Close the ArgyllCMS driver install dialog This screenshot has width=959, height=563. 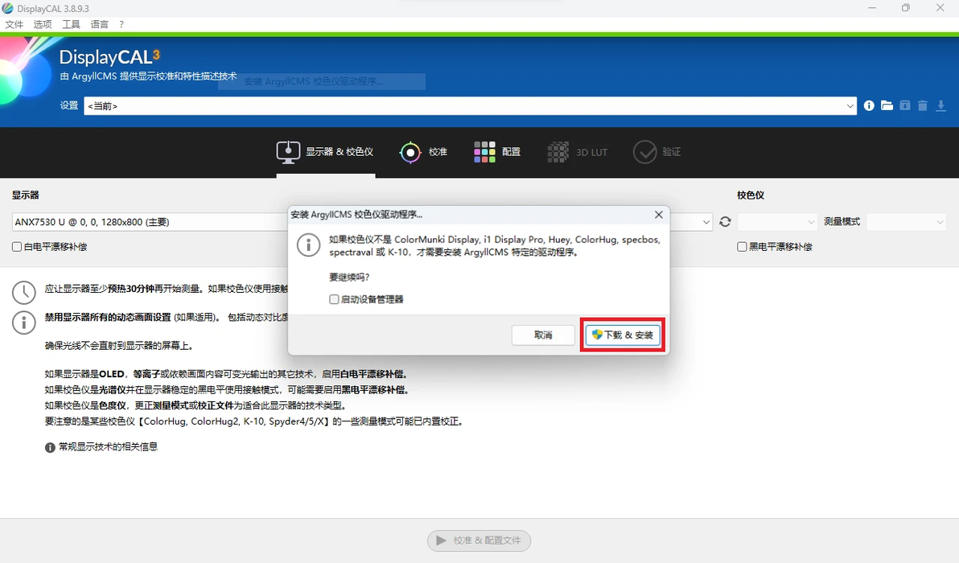click(x=658, y=215)
